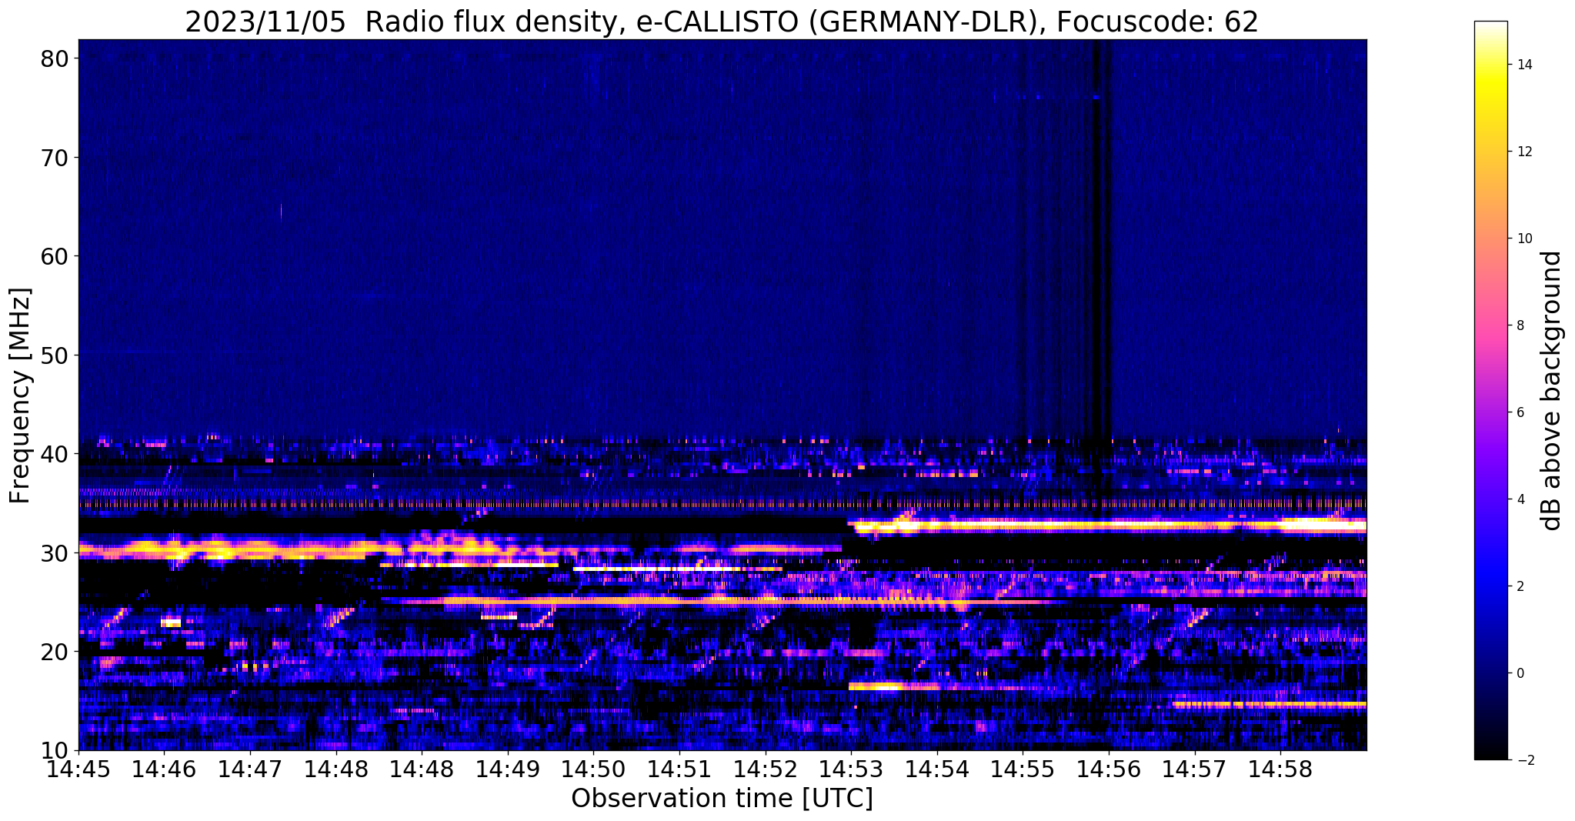Screen dimensions: 1575x821
Task: Click the 14:55 time tick label
Action: coord(1023,769)
